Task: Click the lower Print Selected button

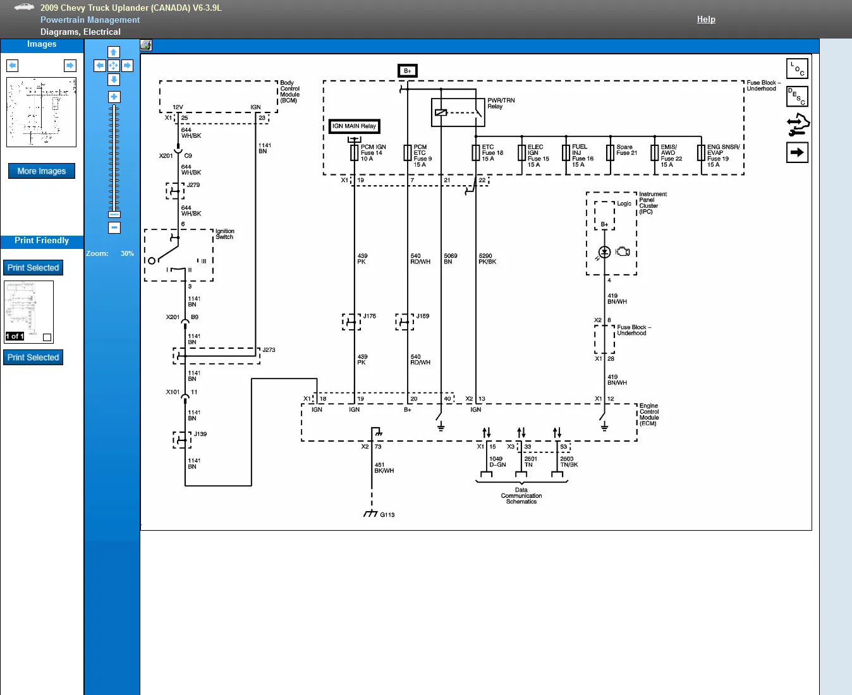Action: (x=33, y=358)
